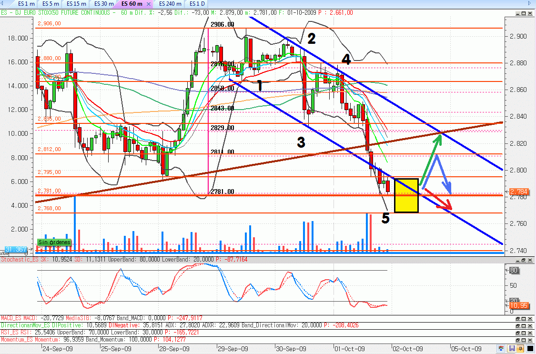Click the 24-Sep-09 date axis label
Viewport: 536px width, 354px height.
pyautogui.click(x=58, y=349)
